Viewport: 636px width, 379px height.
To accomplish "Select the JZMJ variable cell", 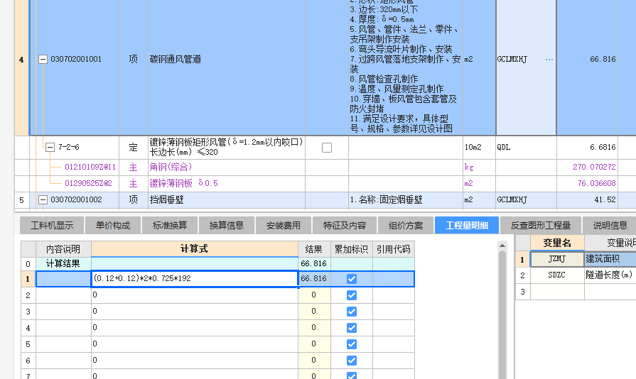I will click(x=557, y=259).
